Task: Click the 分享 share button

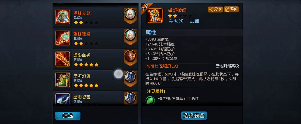Action: [x=215, y=9]
